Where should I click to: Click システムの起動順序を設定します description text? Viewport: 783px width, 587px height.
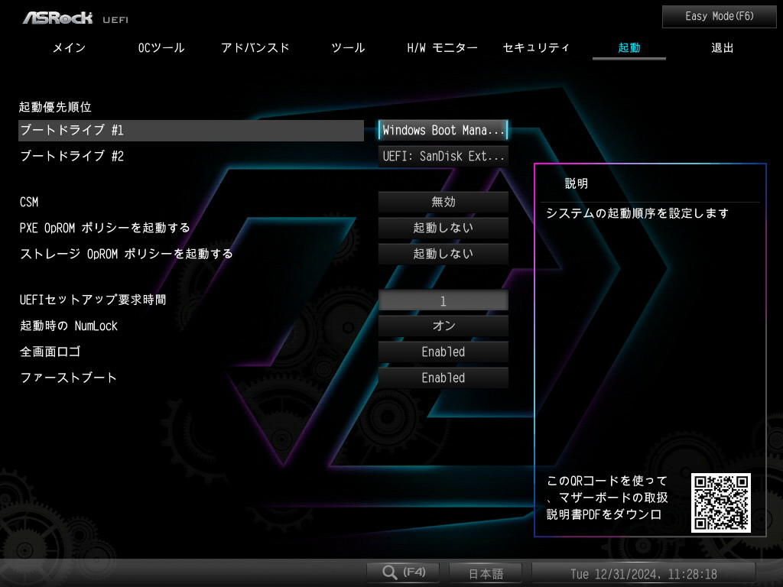637,214
